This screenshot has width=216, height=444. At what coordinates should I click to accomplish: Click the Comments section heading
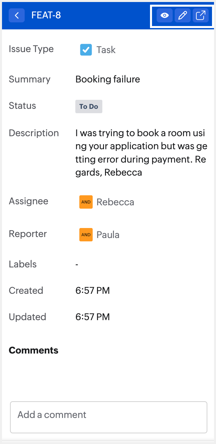[x=33, y=350]
